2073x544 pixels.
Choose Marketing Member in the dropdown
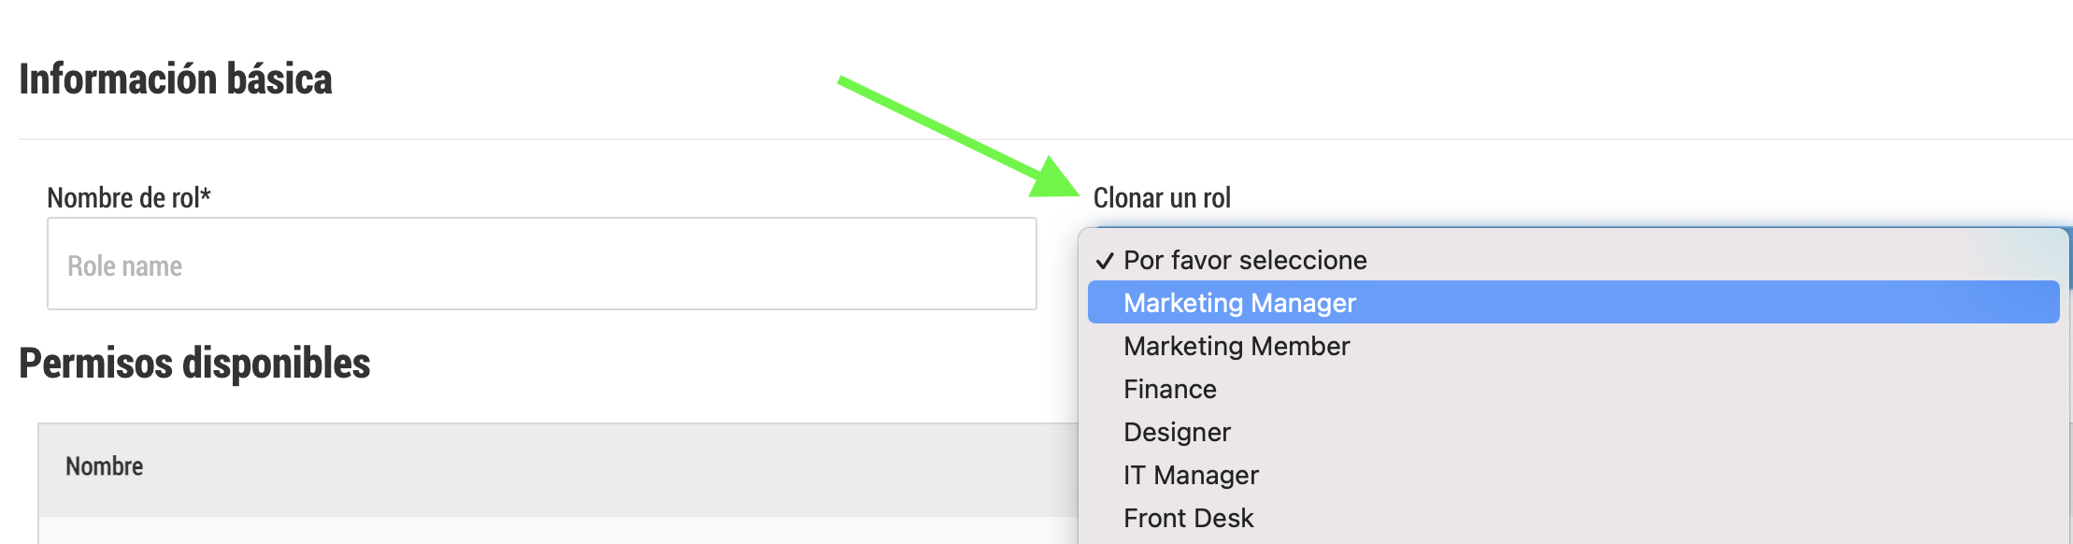[x=1573, y=346]
